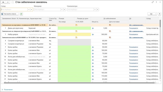The width and height of the screenshot is (163, 92).
Task: Click Резервувати in row 13 Булка здобна
Action: click(133, 66)
